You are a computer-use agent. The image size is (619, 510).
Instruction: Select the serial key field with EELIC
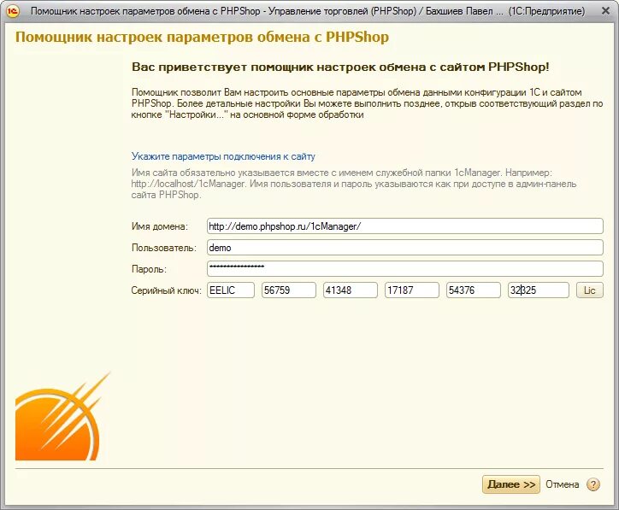231,290
